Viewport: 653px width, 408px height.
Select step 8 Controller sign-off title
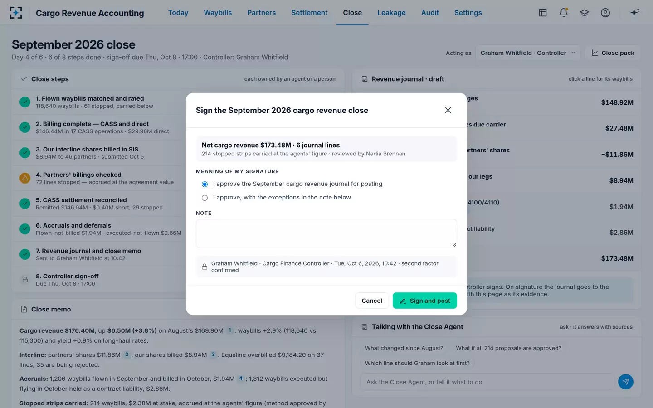pyautogui.click(x=67, y=276)
